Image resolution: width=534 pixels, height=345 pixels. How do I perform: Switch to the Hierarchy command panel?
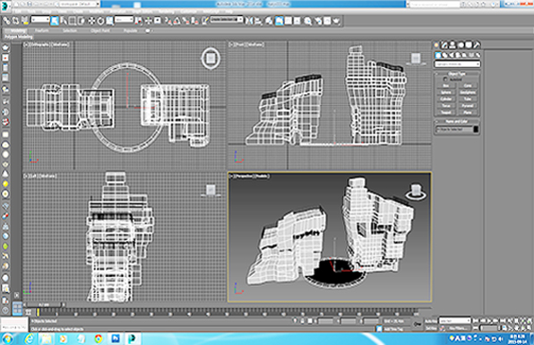pyautogui.click(x=452, y=46)
